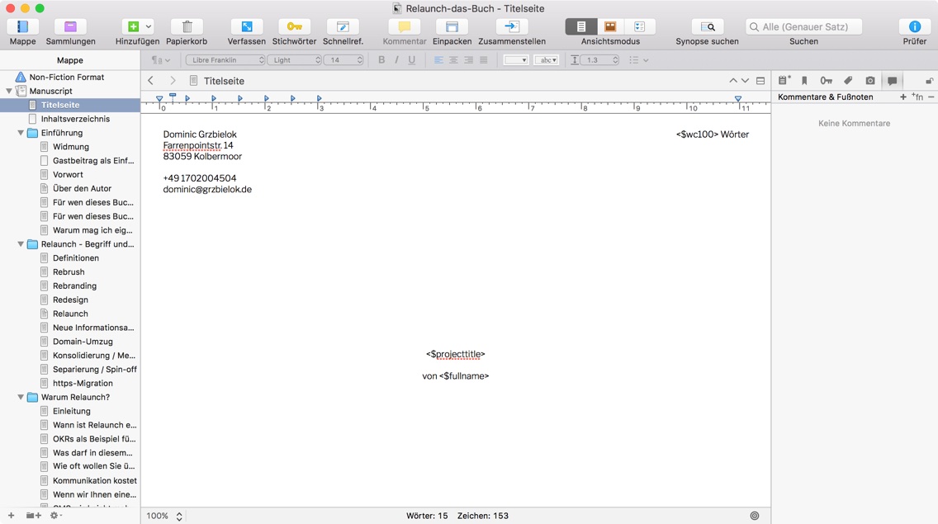Collapse the Manuscript folder
This screenshot has height=524, width=938.
(x=9, y=91)
